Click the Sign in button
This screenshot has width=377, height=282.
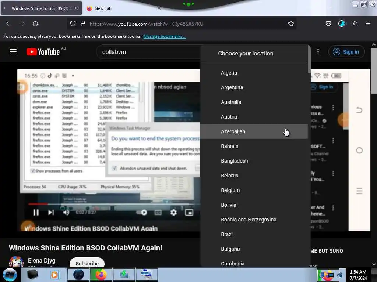346,52
